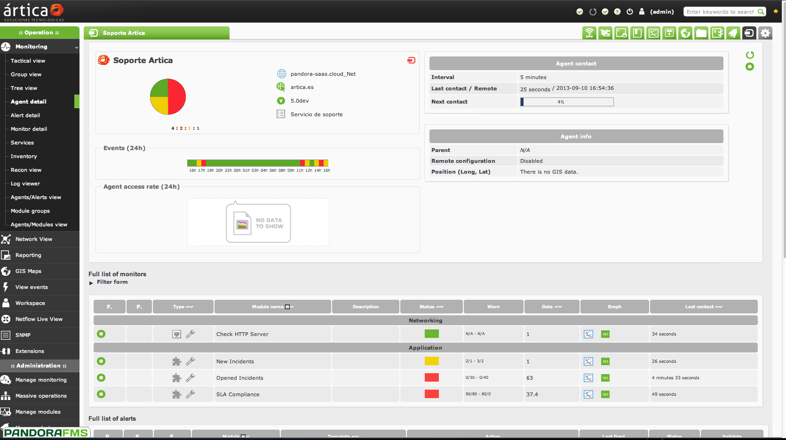Toggle green circle for New Incidents

[x=101, y=361]
